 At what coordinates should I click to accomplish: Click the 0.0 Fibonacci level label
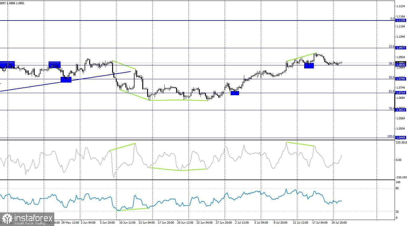point(392,19)
